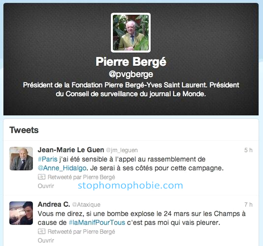Open the @Ataxique handle
Viewport: 263px width, 246px height.
(x=86, y=205)
